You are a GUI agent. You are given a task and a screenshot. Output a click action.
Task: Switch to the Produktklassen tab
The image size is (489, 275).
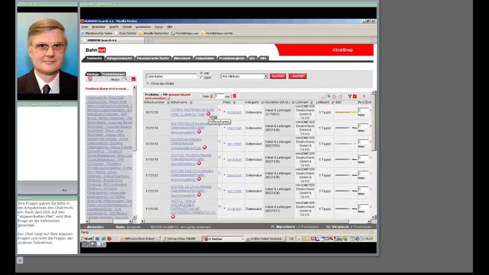pos(113,74)
